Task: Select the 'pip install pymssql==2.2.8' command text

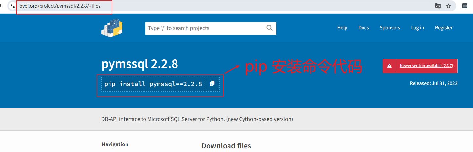Action: tap(153, 84)
